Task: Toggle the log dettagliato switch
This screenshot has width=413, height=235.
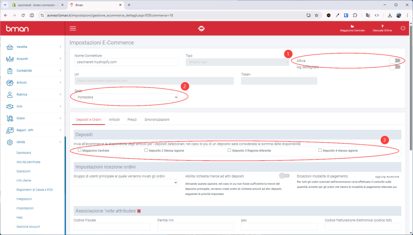Action: pos(394,67)
